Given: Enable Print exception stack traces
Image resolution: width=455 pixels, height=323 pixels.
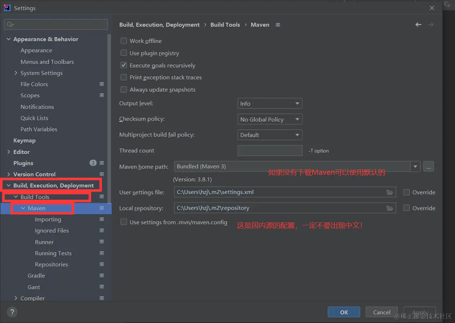Looking at the screenshot, I should 124,77.
